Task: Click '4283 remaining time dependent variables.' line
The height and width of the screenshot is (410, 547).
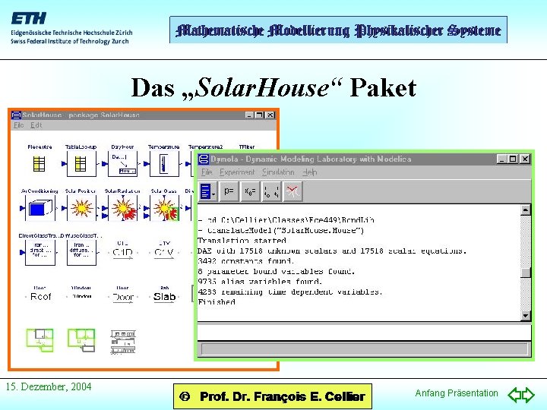Action: [x=290, y=292]
